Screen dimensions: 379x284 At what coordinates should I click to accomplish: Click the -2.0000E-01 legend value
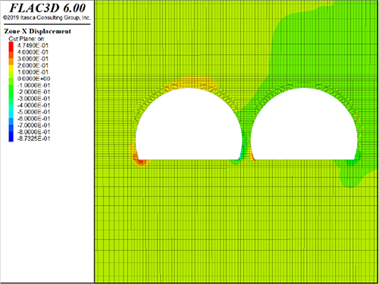pyautogui.click(x=33, y=92)
